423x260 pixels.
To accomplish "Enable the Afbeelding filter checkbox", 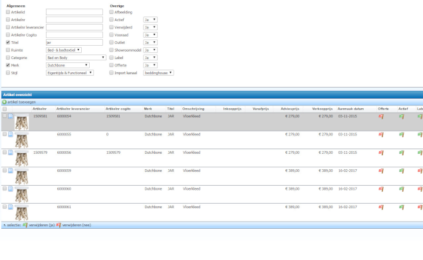I will (111, 12).
